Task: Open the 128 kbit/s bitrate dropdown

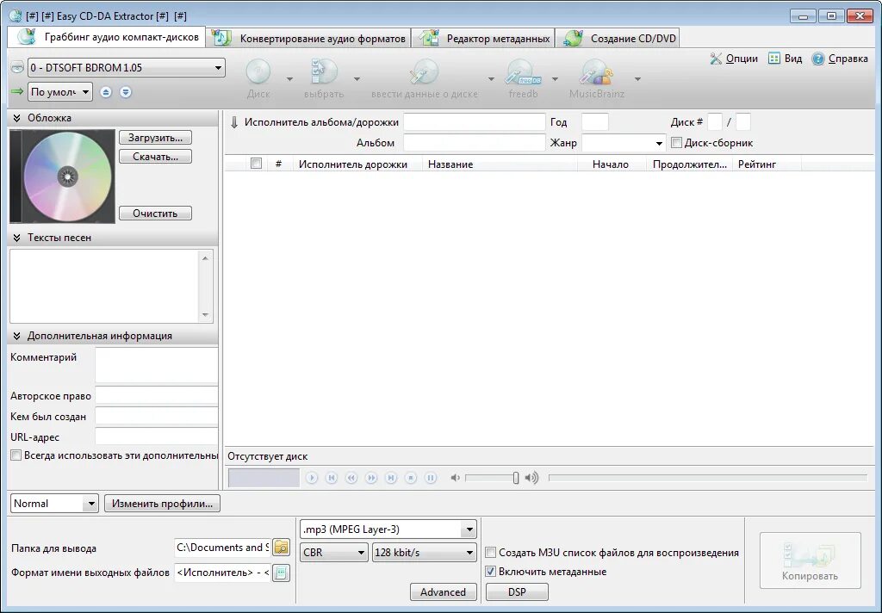Action: point(425,552)
